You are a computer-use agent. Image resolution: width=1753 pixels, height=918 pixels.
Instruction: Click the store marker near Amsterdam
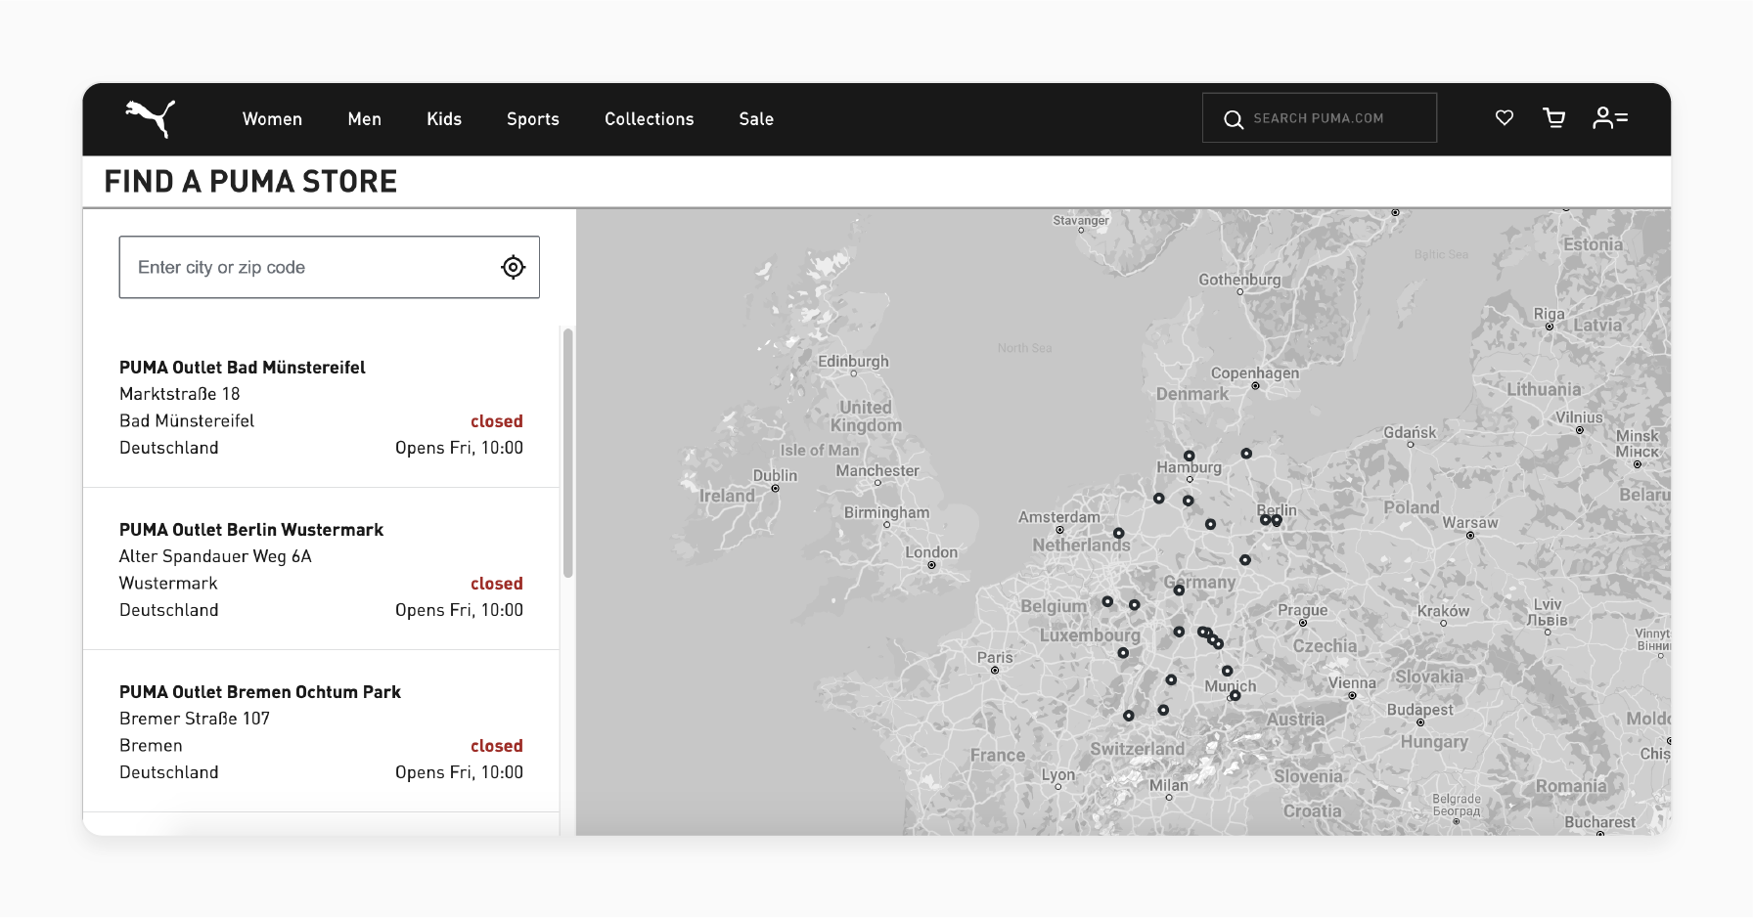click(x=1118, y=533)
